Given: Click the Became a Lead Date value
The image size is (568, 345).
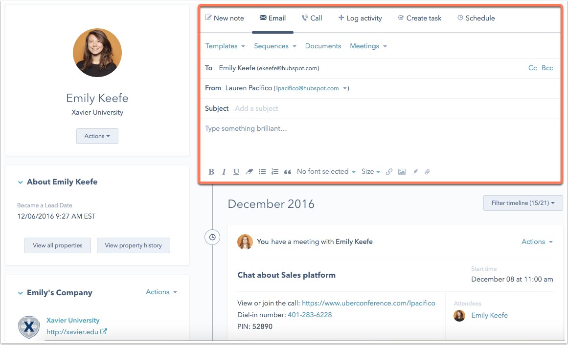Looking at the screenshot, I should coord(57,216).
